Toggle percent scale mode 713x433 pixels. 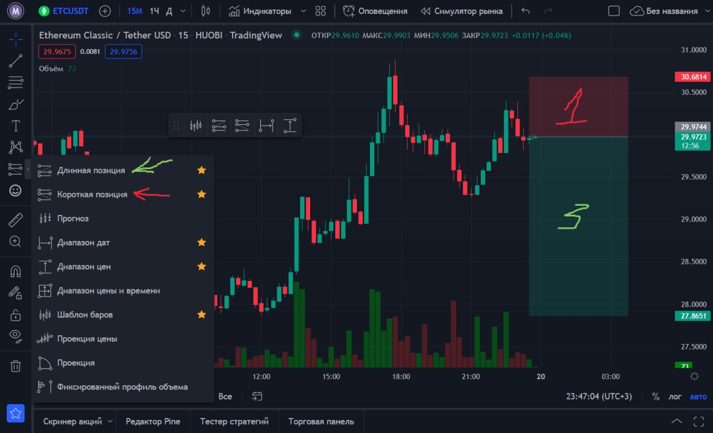tap(656, 397)
